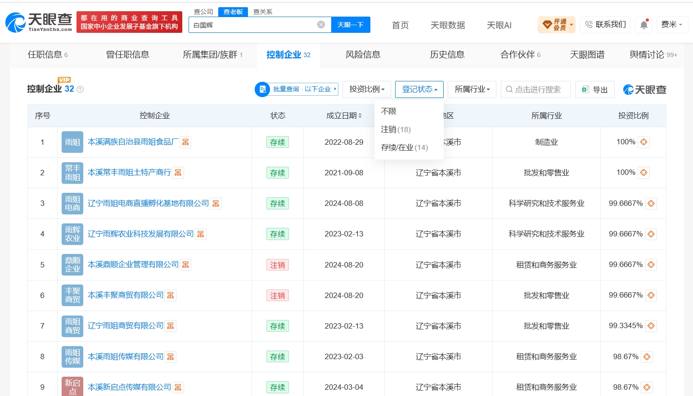Viewport: 693px width, 396px height.
Task: Select 存续/在业(14) in status menu
Action: (x=405, y=147)
